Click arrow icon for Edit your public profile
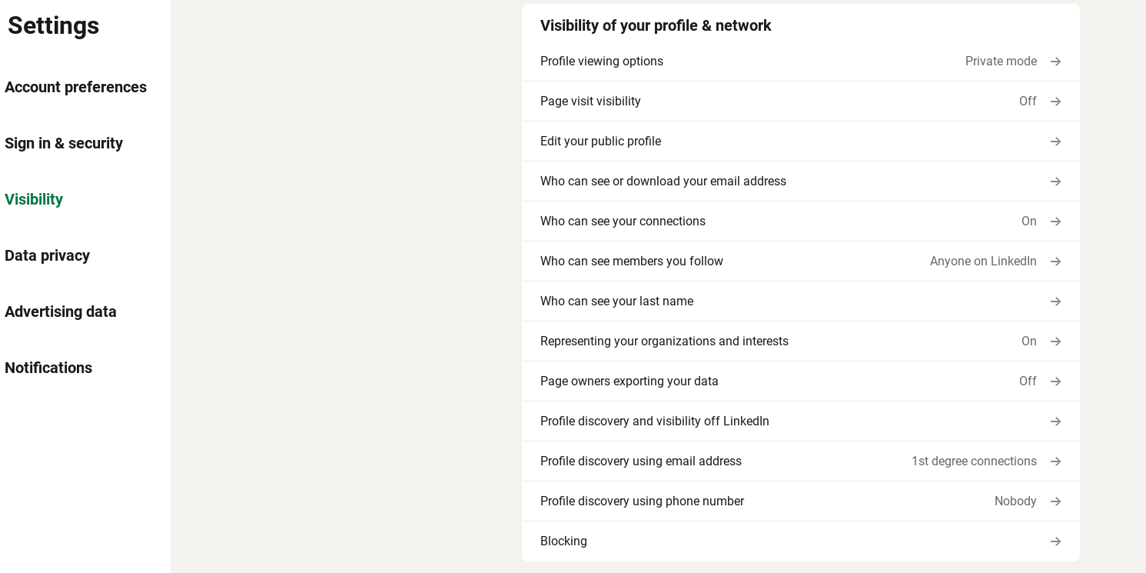 coord(1055,142)
